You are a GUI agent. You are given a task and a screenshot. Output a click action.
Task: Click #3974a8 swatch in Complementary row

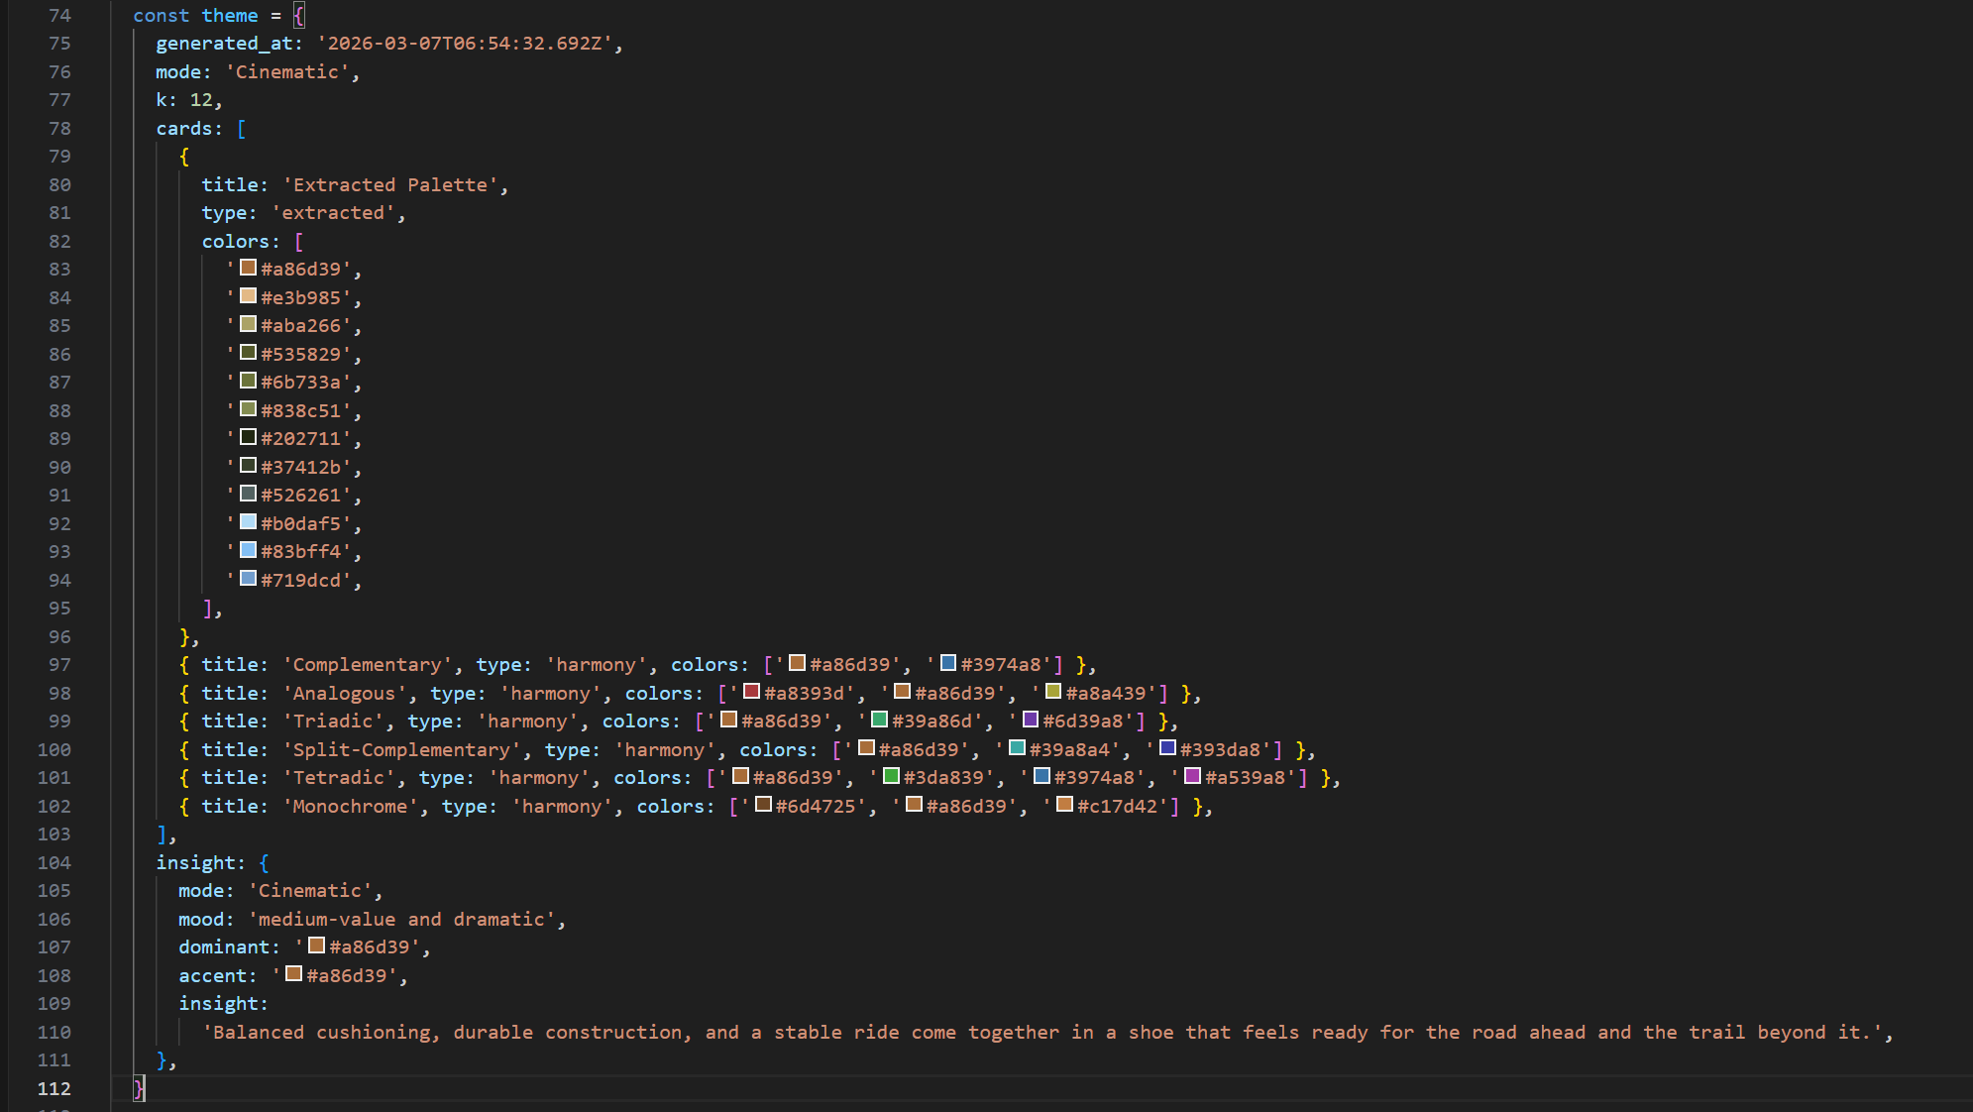click(x=948, y=663)
